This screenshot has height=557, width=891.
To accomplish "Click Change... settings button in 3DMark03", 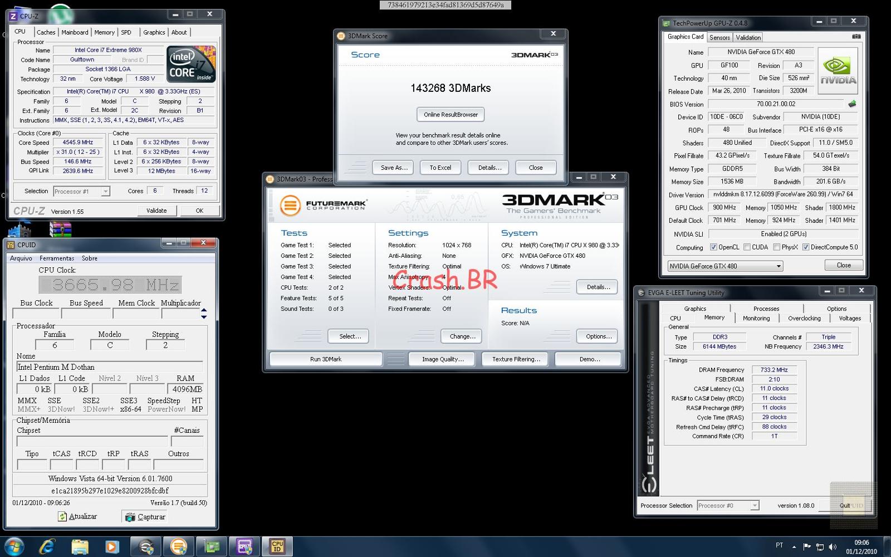I will (462, 336).
